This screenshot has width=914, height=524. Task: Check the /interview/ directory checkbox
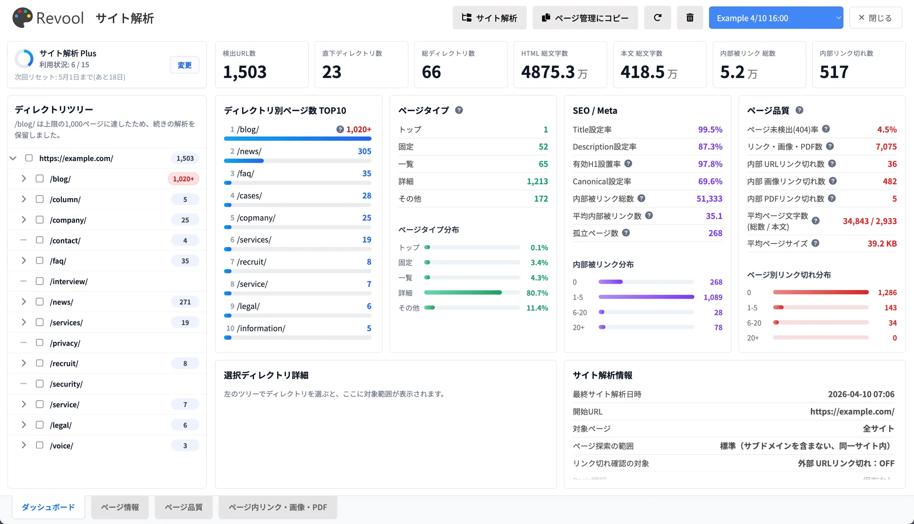click(x=40, y=281)
